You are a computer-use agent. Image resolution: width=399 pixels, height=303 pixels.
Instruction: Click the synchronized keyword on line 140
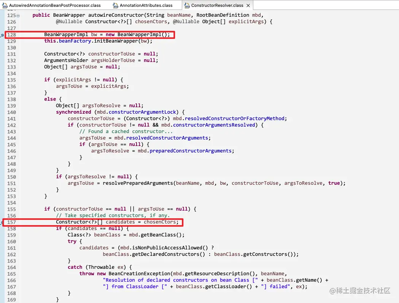coord(73,112)
